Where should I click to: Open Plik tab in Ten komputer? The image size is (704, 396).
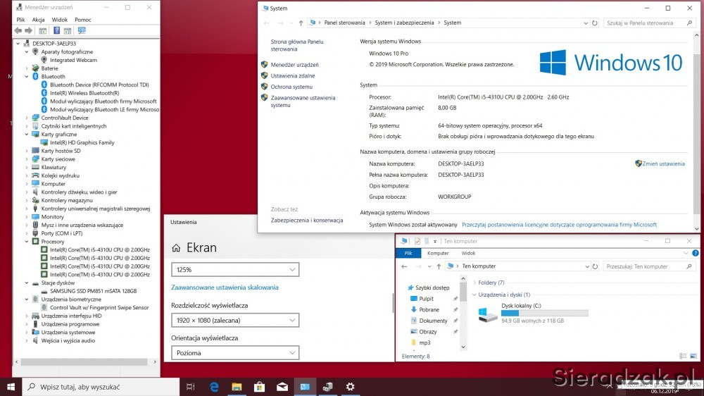(x=408, y=253)
